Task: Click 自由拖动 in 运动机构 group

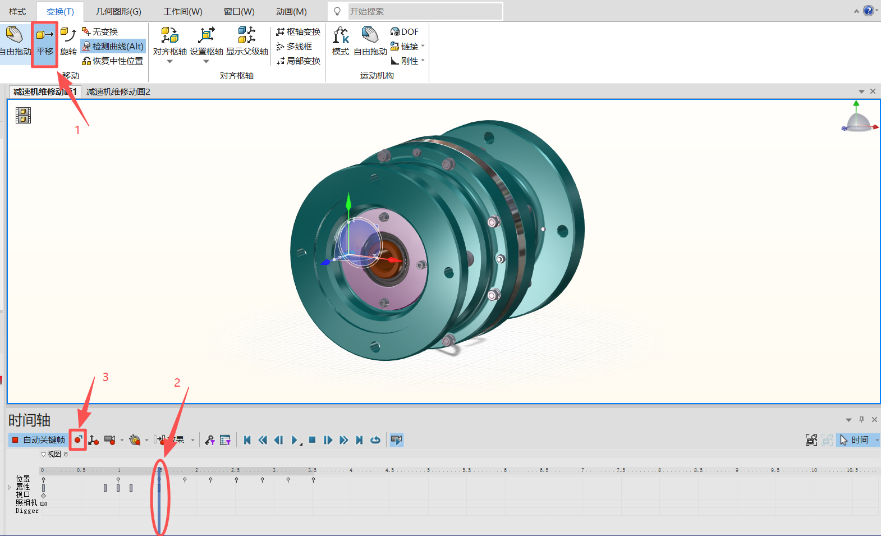Action: [370, 42]
